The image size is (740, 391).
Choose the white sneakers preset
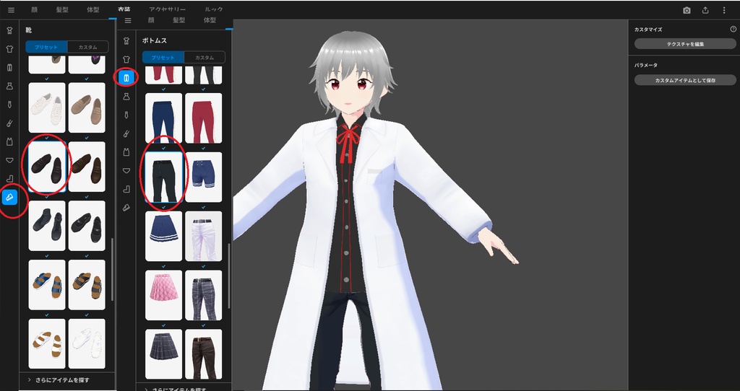pyautogui.click(x=47, y=108)
